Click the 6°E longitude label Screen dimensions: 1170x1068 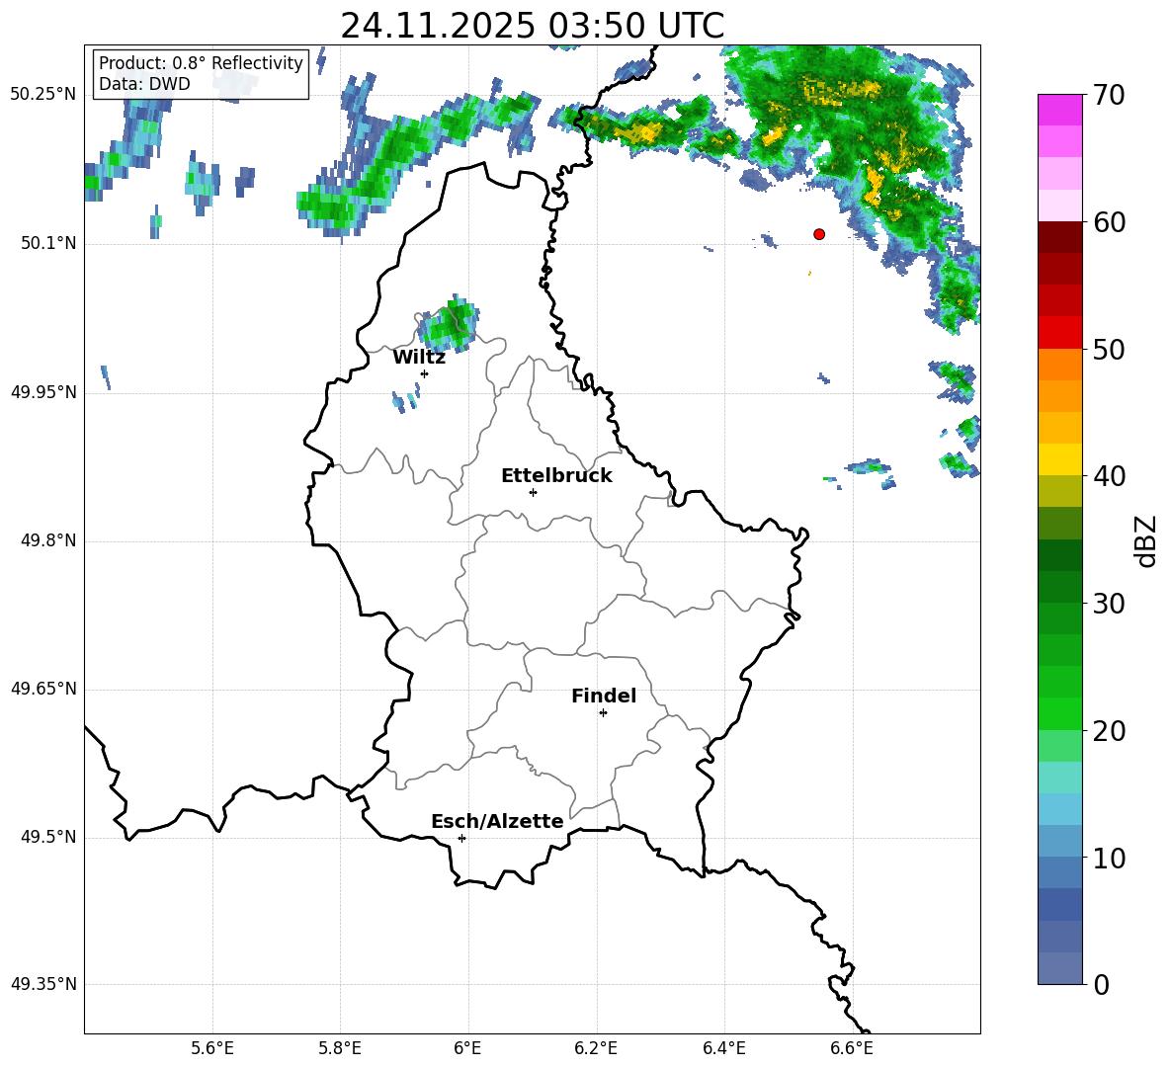coord(467,1048)
